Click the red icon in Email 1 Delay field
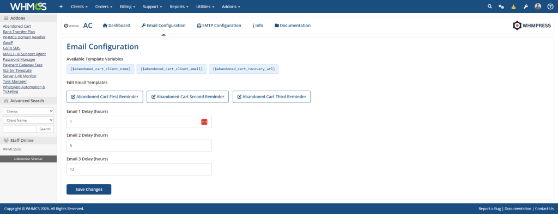This screenshot has height=214, width=558. (x=204, y=122)
